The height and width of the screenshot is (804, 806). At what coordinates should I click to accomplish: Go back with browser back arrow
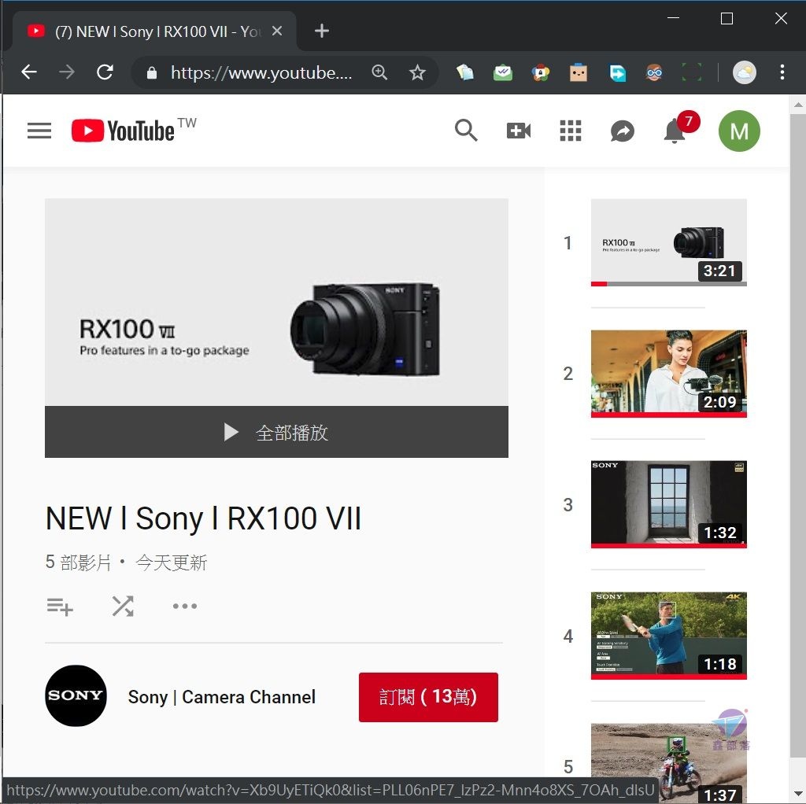coord(29,72)
